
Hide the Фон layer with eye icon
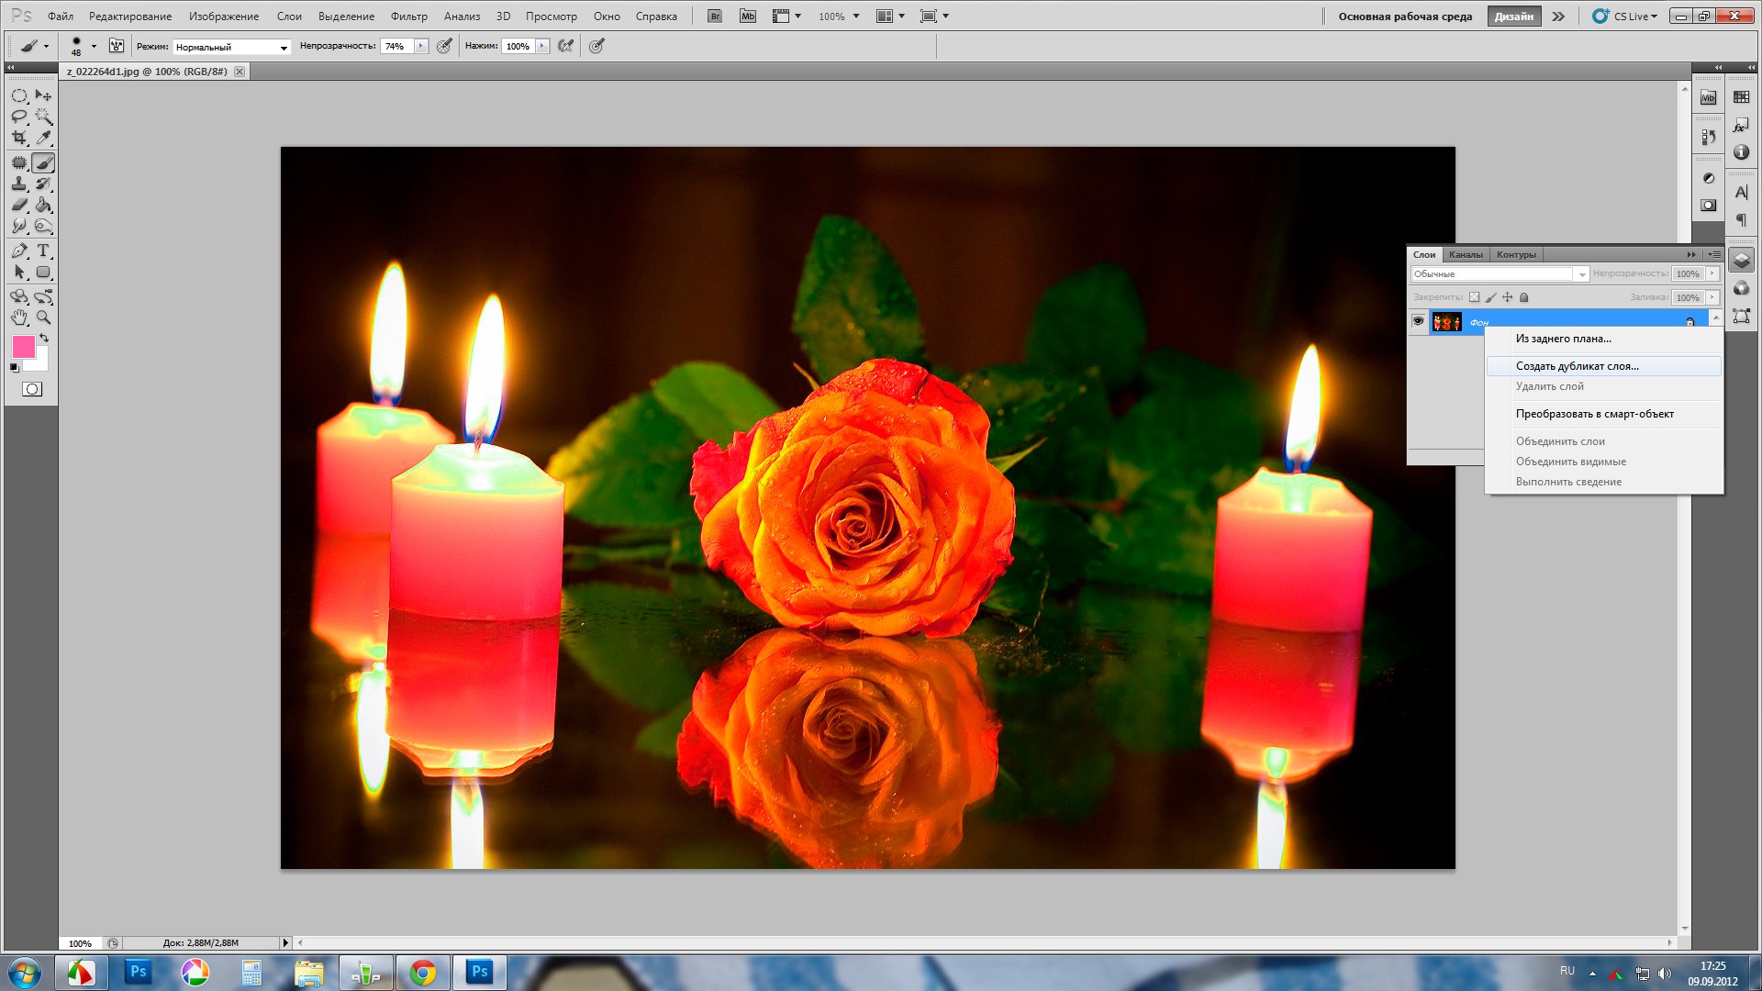point(1418,321)
